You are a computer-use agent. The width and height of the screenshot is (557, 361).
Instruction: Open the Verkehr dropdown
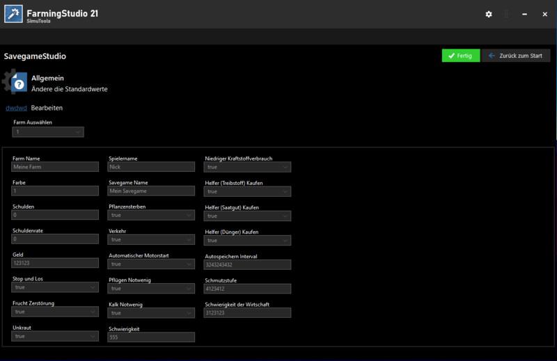[x=152, y=239]
